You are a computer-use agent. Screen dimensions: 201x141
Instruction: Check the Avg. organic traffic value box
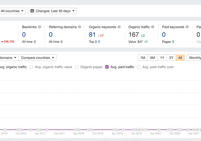click(31, 67)
